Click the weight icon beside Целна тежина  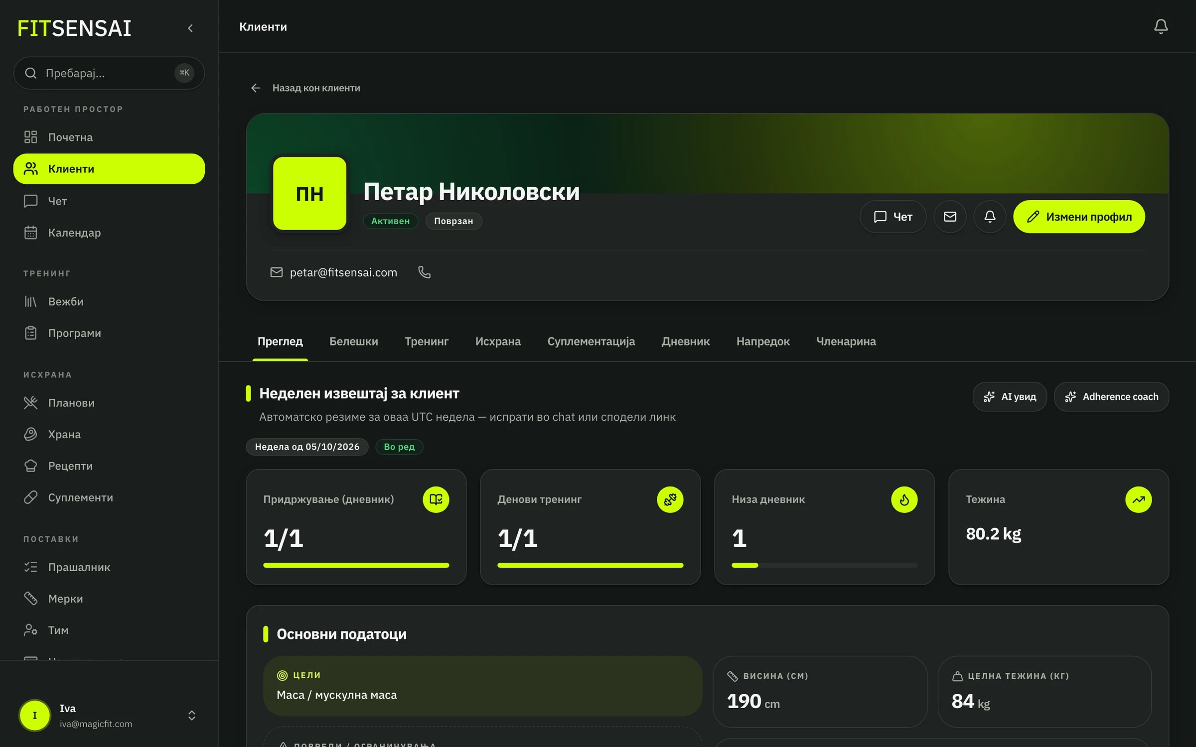(x=957, y=676)
